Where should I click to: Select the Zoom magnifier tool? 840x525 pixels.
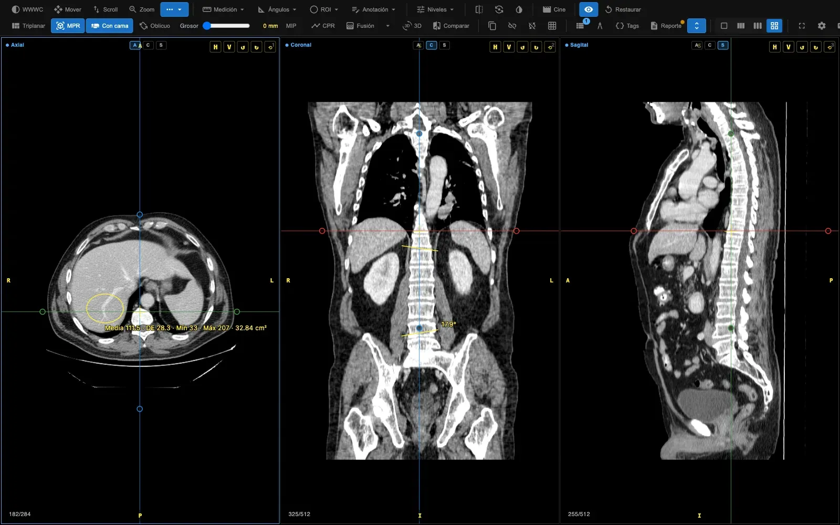(x=142, y=9)
